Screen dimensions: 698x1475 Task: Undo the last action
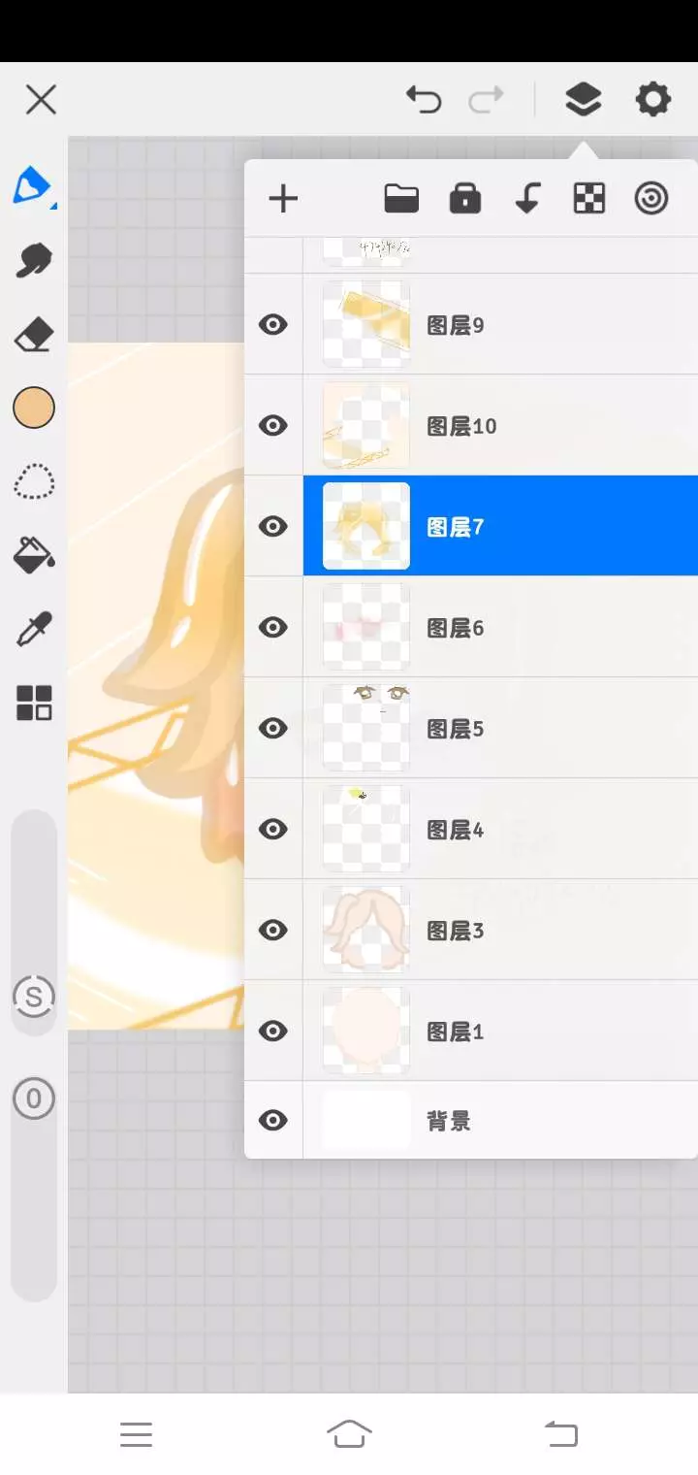coord(424,99)
